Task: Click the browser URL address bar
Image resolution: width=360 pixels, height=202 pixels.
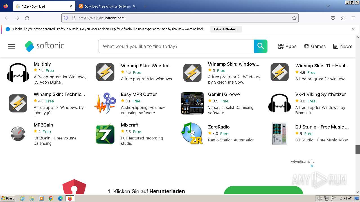Action: (x=180, y=18)
